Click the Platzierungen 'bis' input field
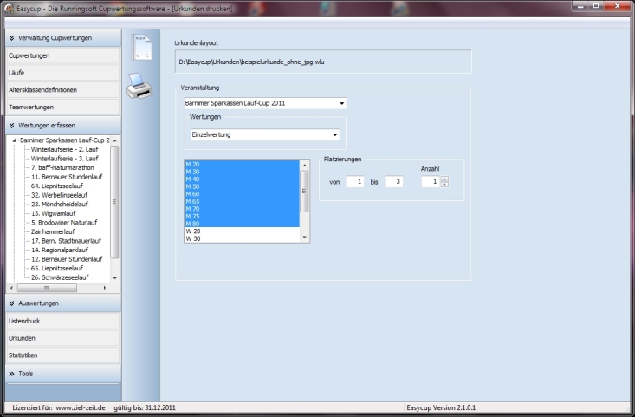Viewport: 635px width, 417px height. pyautogui.click(x=393, y=182)
